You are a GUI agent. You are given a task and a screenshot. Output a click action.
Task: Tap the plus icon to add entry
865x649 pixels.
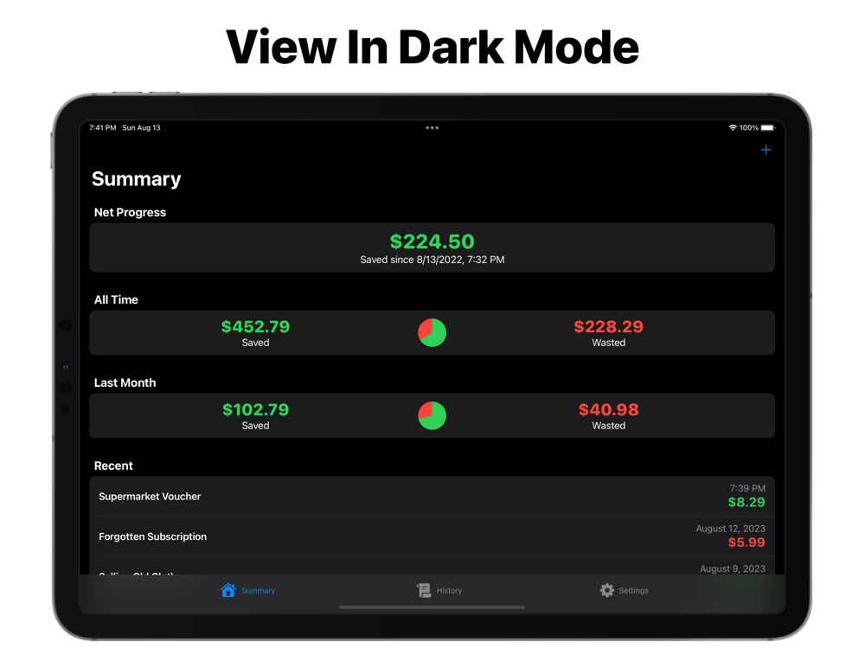[766, 150]
